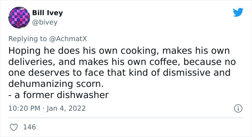The image size is (252, 137).
Task: Open the 10:20 PM timestamp
Action: pos(24,108)
